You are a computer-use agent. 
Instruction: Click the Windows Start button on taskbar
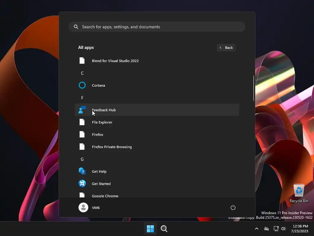pyautogui.click(x=150, y=229)
